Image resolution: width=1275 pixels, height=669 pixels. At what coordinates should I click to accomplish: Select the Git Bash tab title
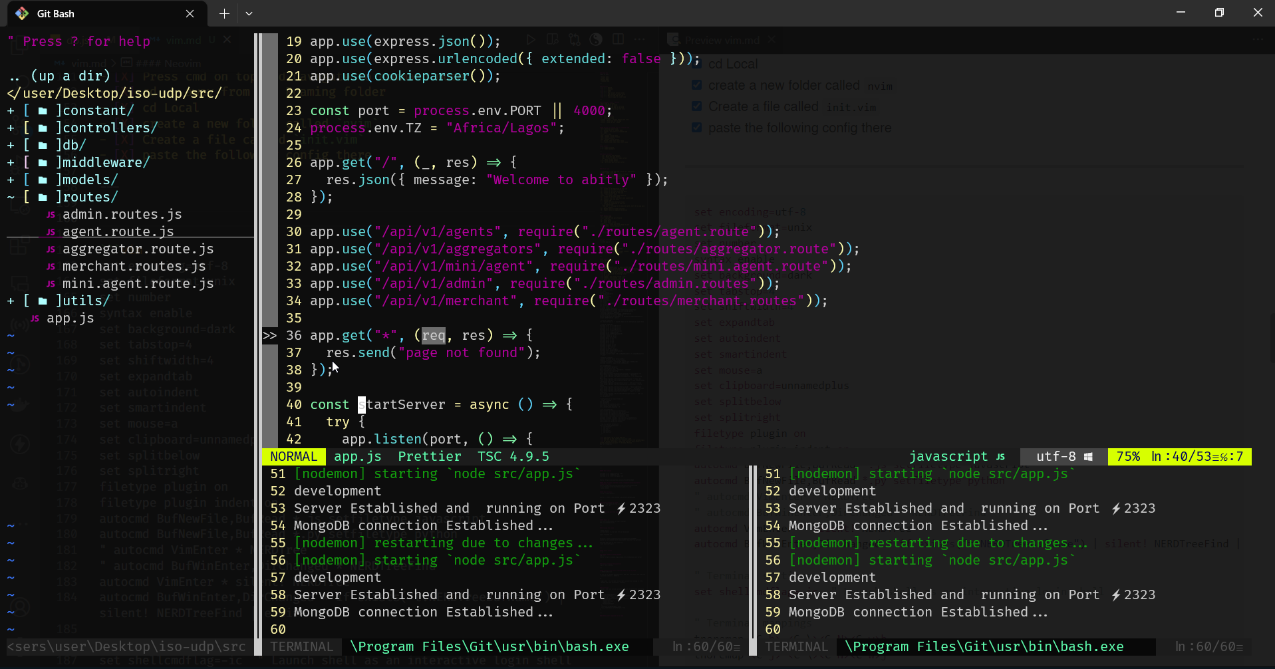pyautogui.click(x=56, y=13)
